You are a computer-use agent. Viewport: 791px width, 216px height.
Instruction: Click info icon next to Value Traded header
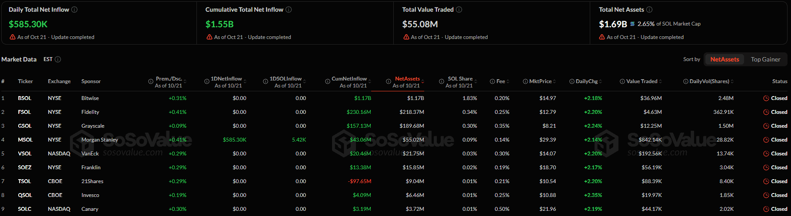(622, 81)
